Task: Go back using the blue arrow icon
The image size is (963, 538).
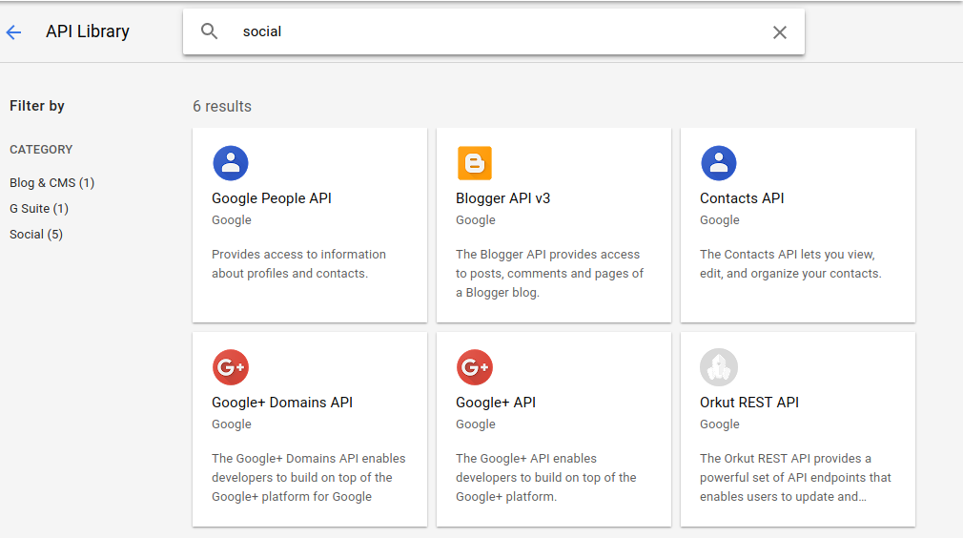Action: [13, 31]
